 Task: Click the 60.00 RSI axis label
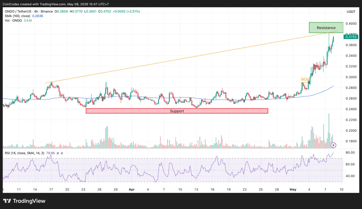pyautogui.click(x=350, y=164)
